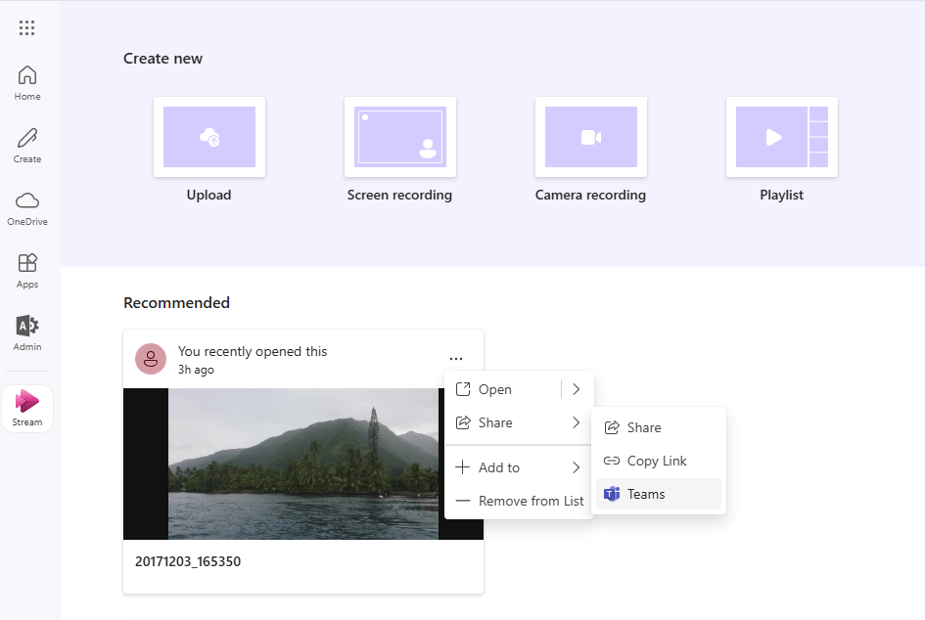925x620 pixels.
Task: Open the 20171203_165350 video thumbnail
Action: pyautogui.click(x=303, y=464)
